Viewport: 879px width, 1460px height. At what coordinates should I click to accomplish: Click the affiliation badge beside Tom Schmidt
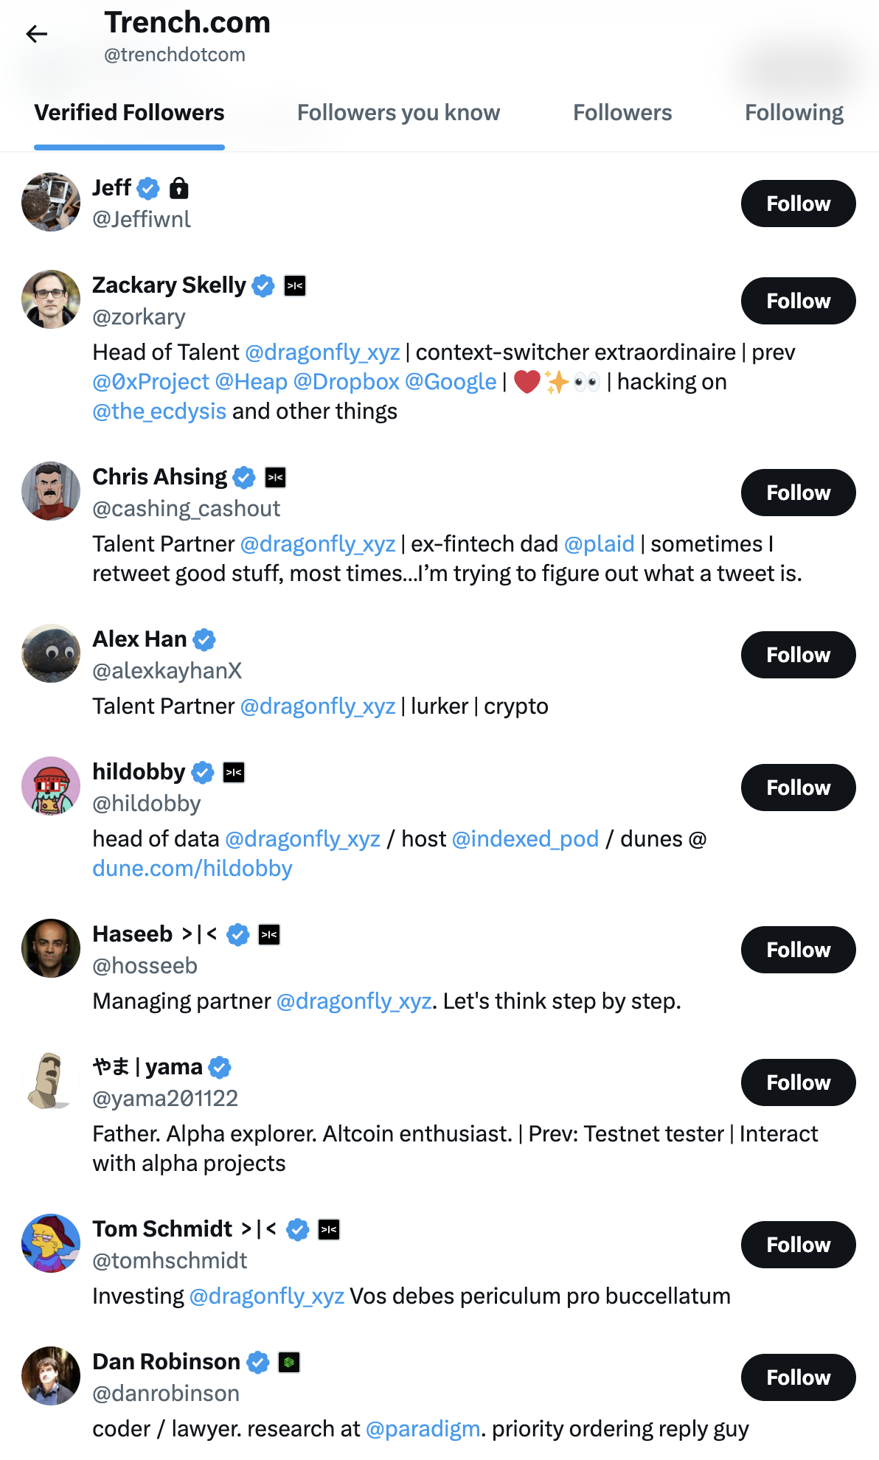[x=327, y=1229]
